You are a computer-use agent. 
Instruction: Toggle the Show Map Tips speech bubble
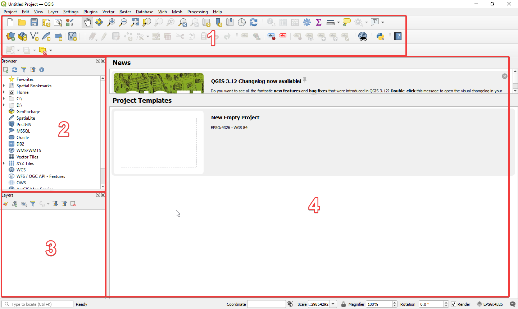[347, 22]
